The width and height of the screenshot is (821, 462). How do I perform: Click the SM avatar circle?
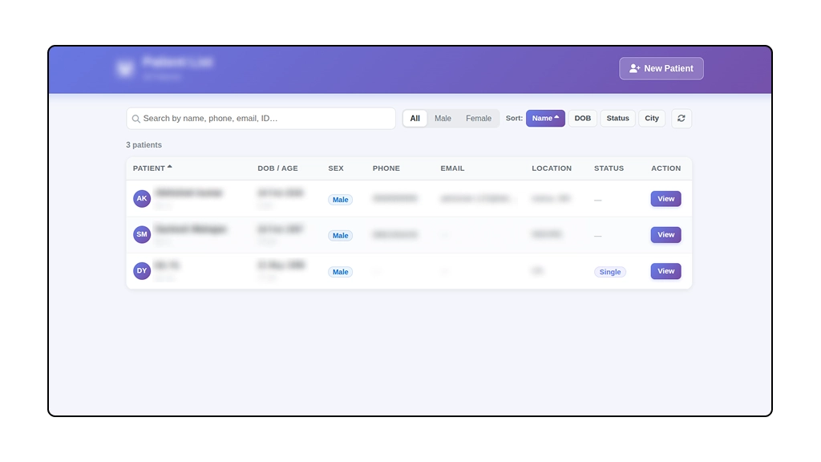coord(142,234)
